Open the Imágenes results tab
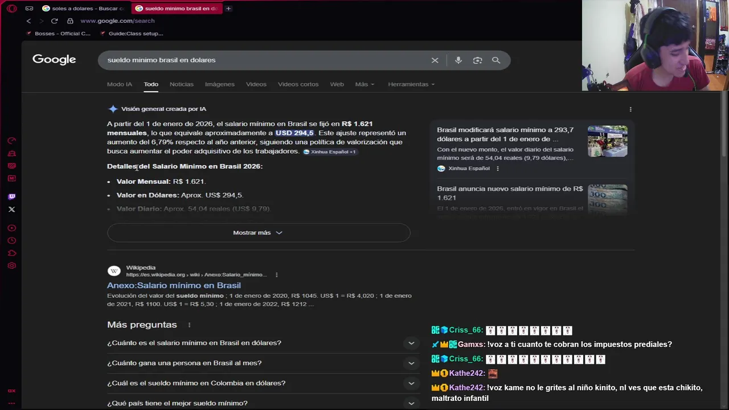729x410 pixels. [x=220, y=84]
